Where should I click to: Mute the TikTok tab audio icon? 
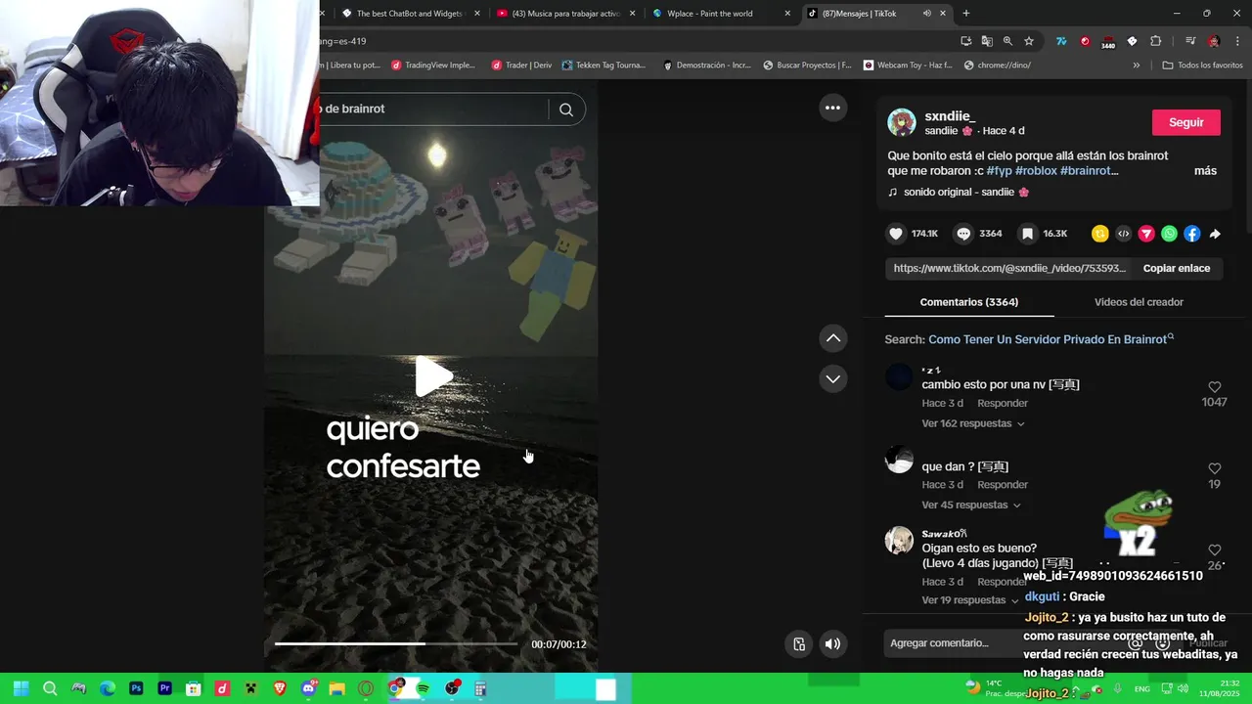(926, 14)
